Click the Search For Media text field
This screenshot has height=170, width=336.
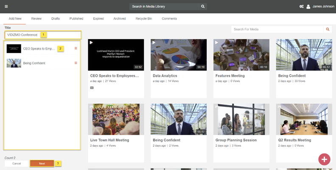(x=277, y=29)
